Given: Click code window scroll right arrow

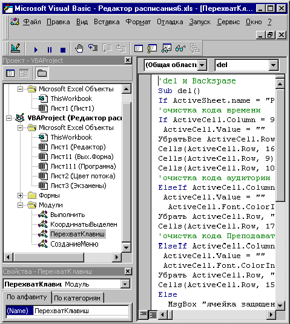Looking at the screenshot, I should click(x=271, y=315).
